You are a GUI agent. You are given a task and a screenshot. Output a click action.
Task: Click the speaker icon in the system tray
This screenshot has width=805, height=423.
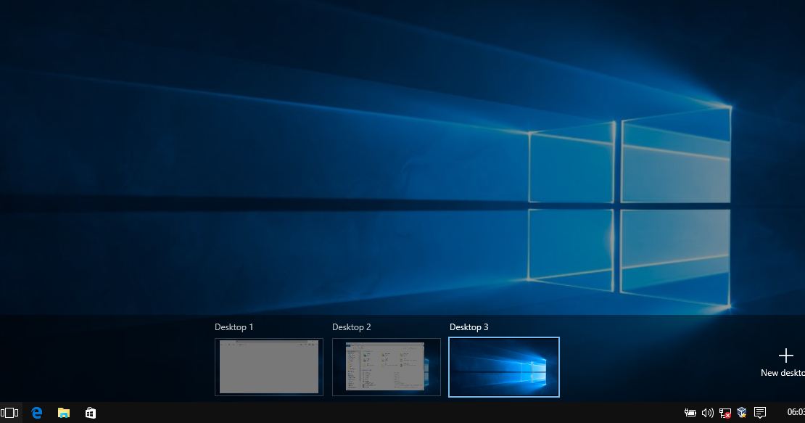tap(708, 412)
